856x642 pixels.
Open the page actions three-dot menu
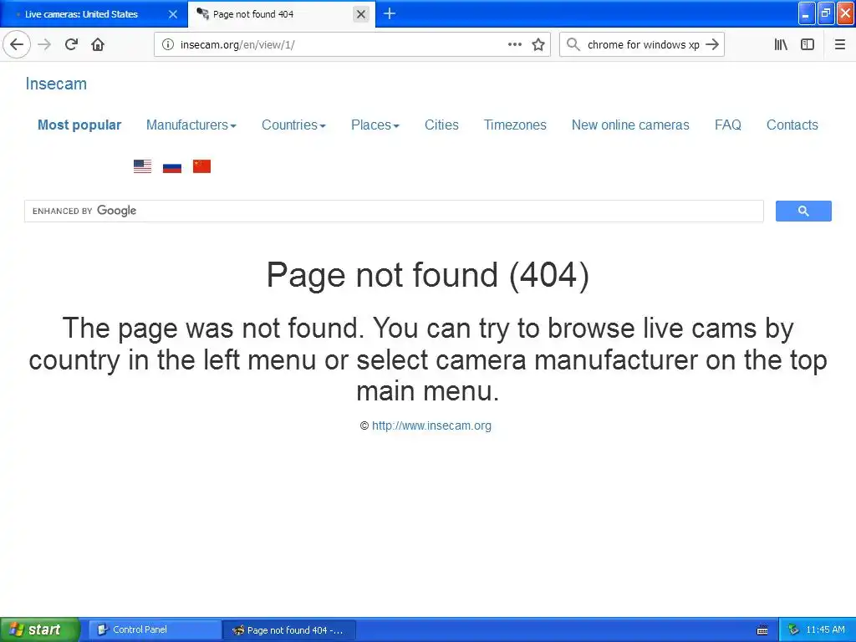click(515, 44)
